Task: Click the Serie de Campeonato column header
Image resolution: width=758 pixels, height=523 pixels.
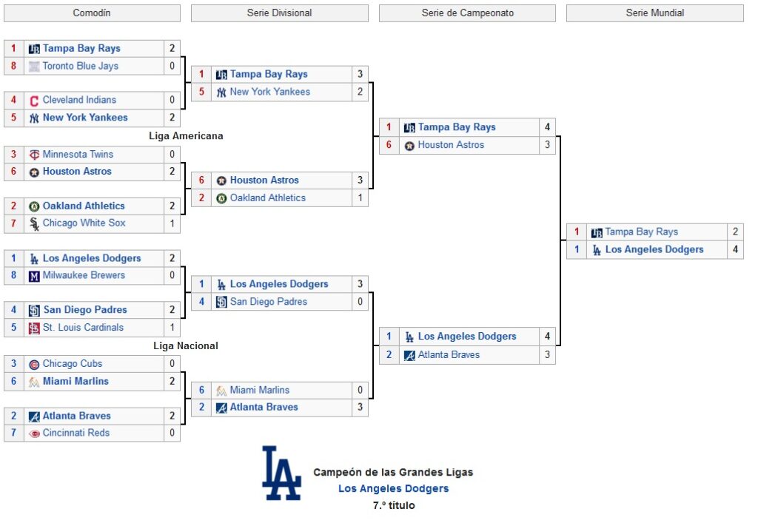Action: 468,13
